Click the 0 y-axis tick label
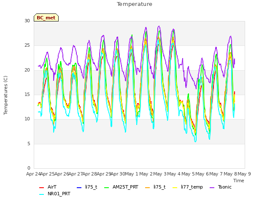Image resolution: width=270 pixels, height=202 pixels. pyautogui.click(x=29, y=168)
